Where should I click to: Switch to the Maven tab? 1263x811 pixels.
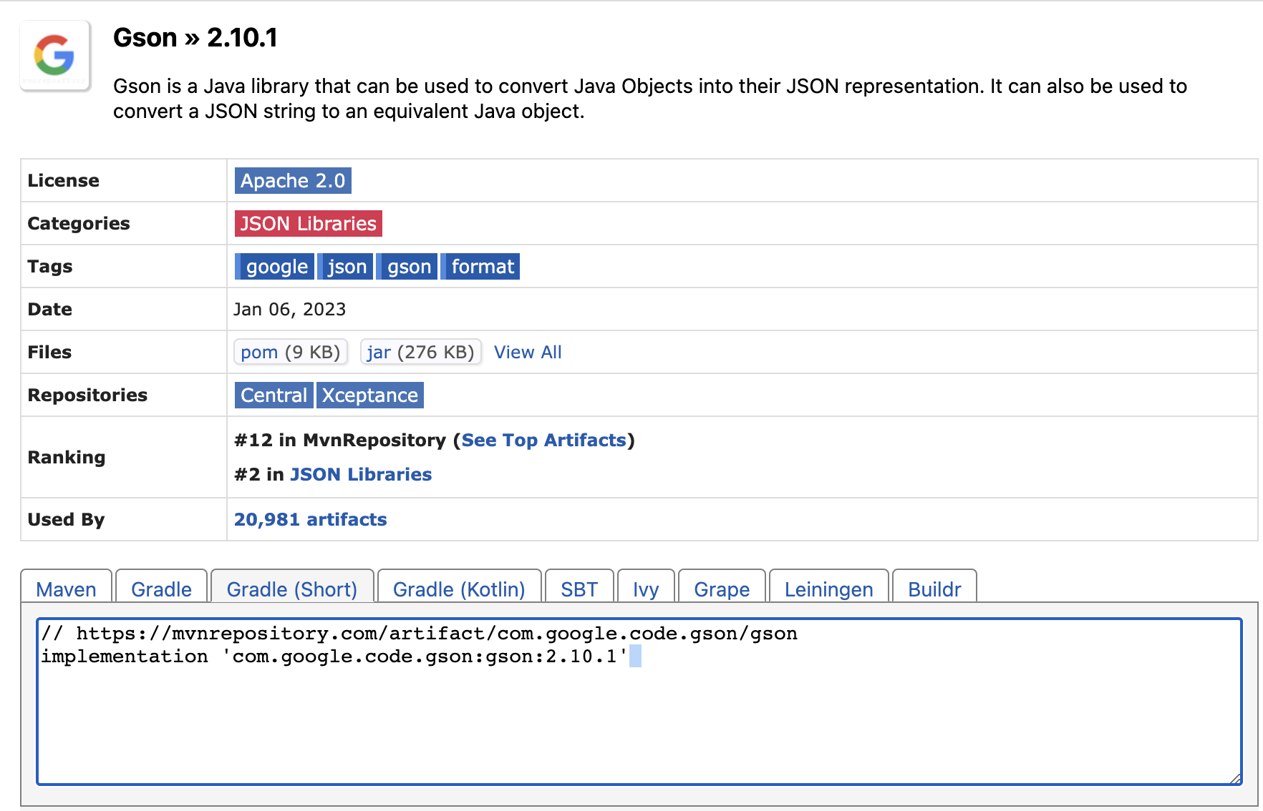click(x=66, y=587)
